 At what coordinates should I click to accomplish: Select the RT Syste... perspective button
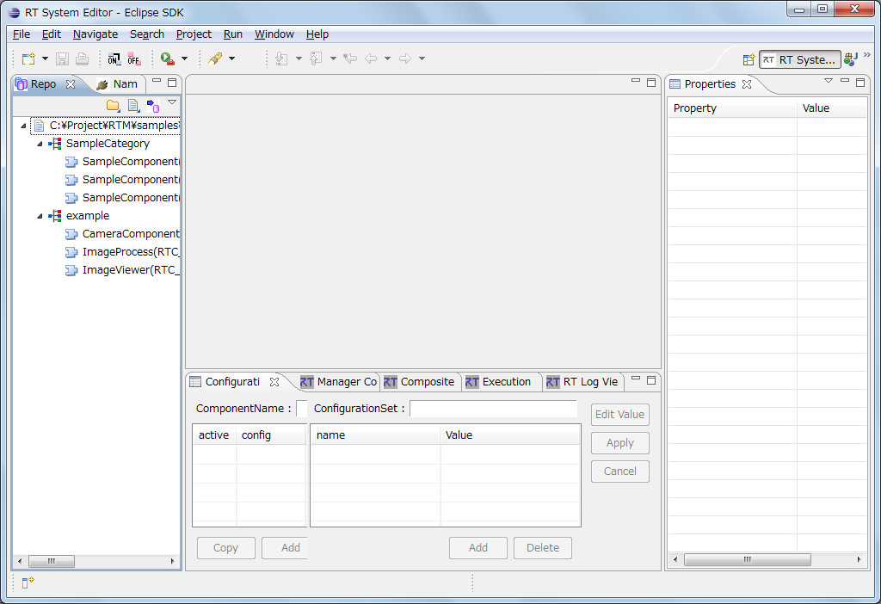point(799,59)
